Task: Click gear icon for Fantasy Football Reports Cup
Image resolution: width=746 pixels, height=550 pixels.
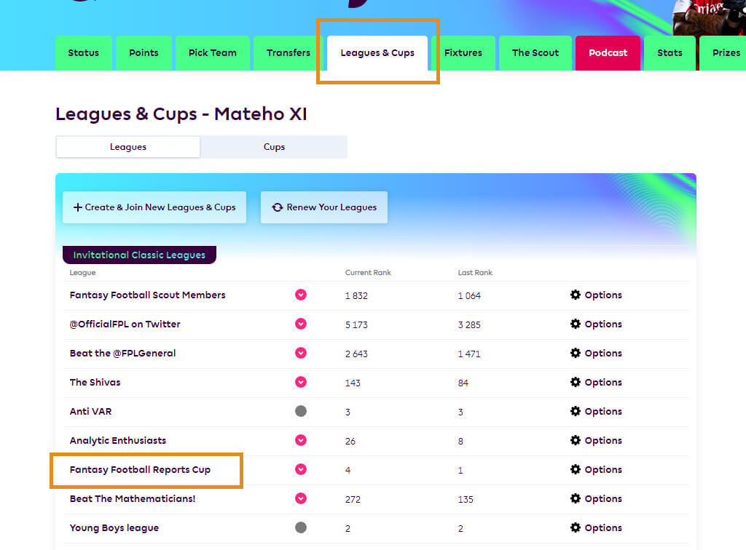Action: pos(576,469)
